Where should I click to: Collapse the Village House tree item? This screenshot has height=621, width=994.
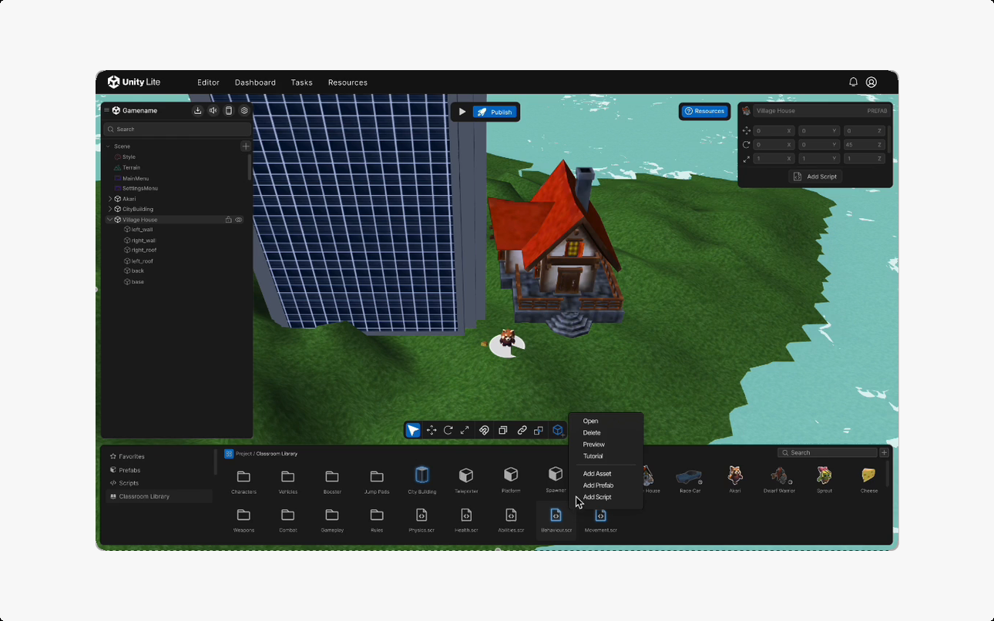tap(109, 220)
